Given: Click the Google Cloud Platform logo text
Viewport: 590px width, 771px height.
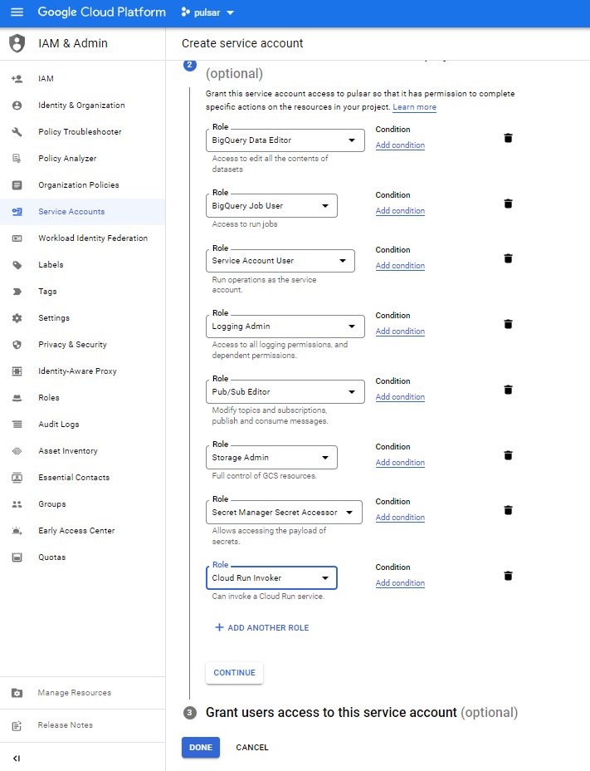Looking at the screenshot, I should coord(102,12).
